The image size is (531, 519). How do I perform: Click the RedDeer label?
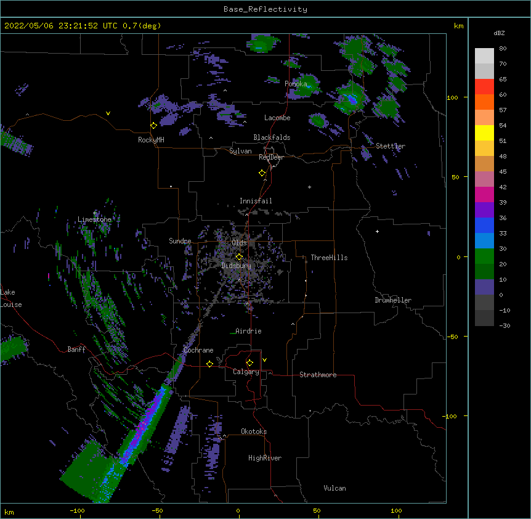coord(271,157)
